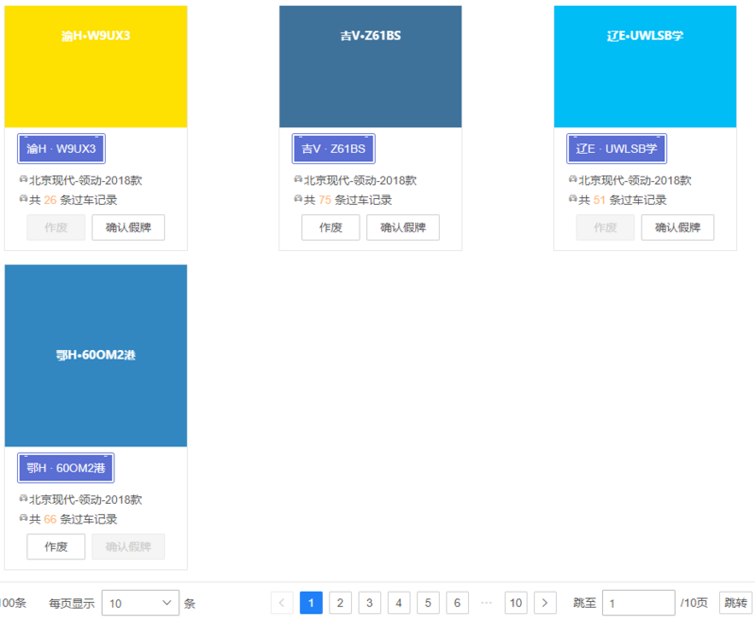Screen dimensions: 755x619
Task: Click 作废 on the 鄂H·60OM2港 card
Action: coord(56,546)
